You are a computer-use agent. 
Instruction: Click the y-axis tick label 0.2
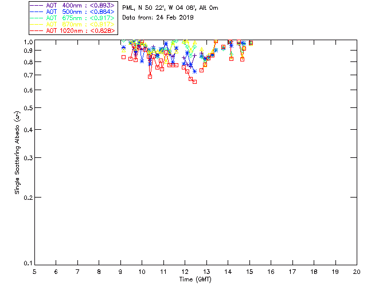click(x=29, y=198)
